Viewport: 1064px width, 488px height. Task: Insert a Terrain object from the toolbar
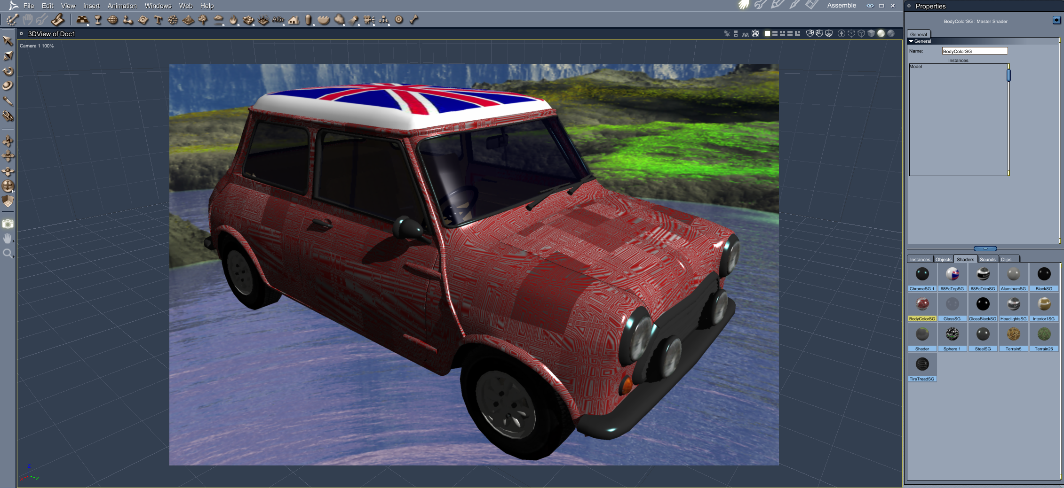(188, 20)
